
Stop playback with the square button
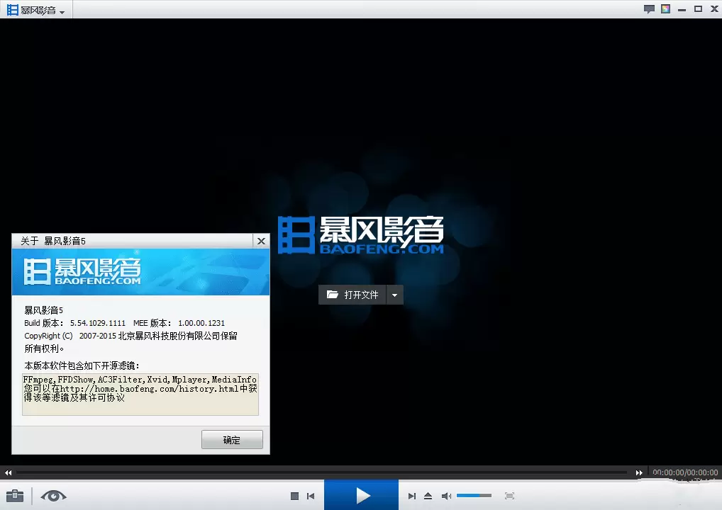pos(295,496)
